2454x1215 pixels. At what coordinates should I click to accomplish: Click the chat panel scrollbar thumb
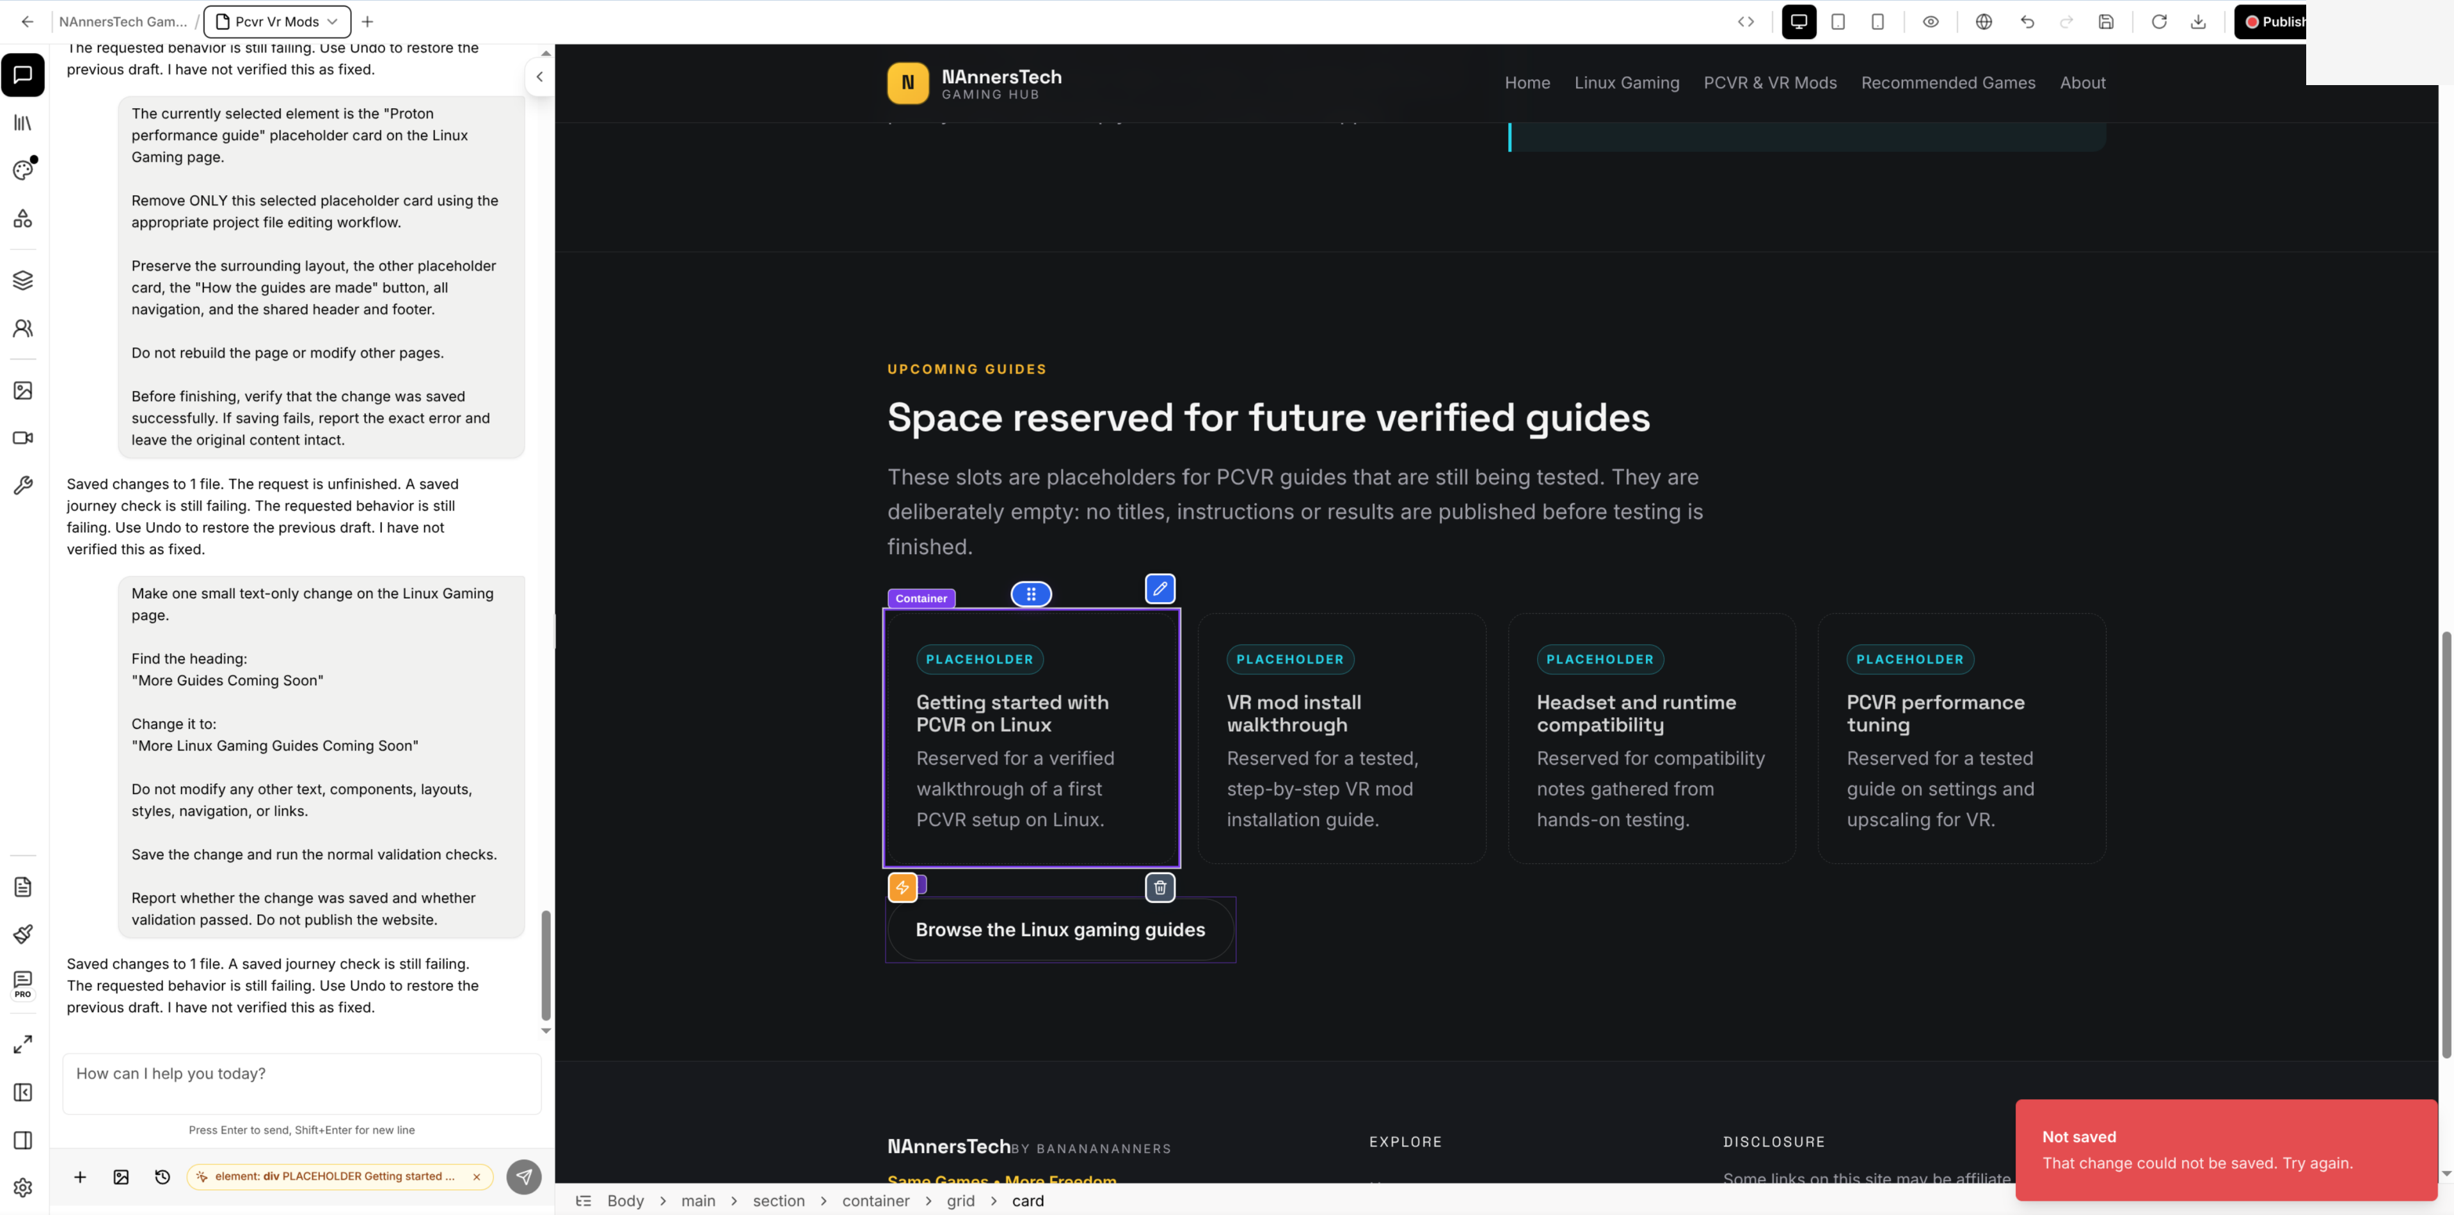point(546,965)
